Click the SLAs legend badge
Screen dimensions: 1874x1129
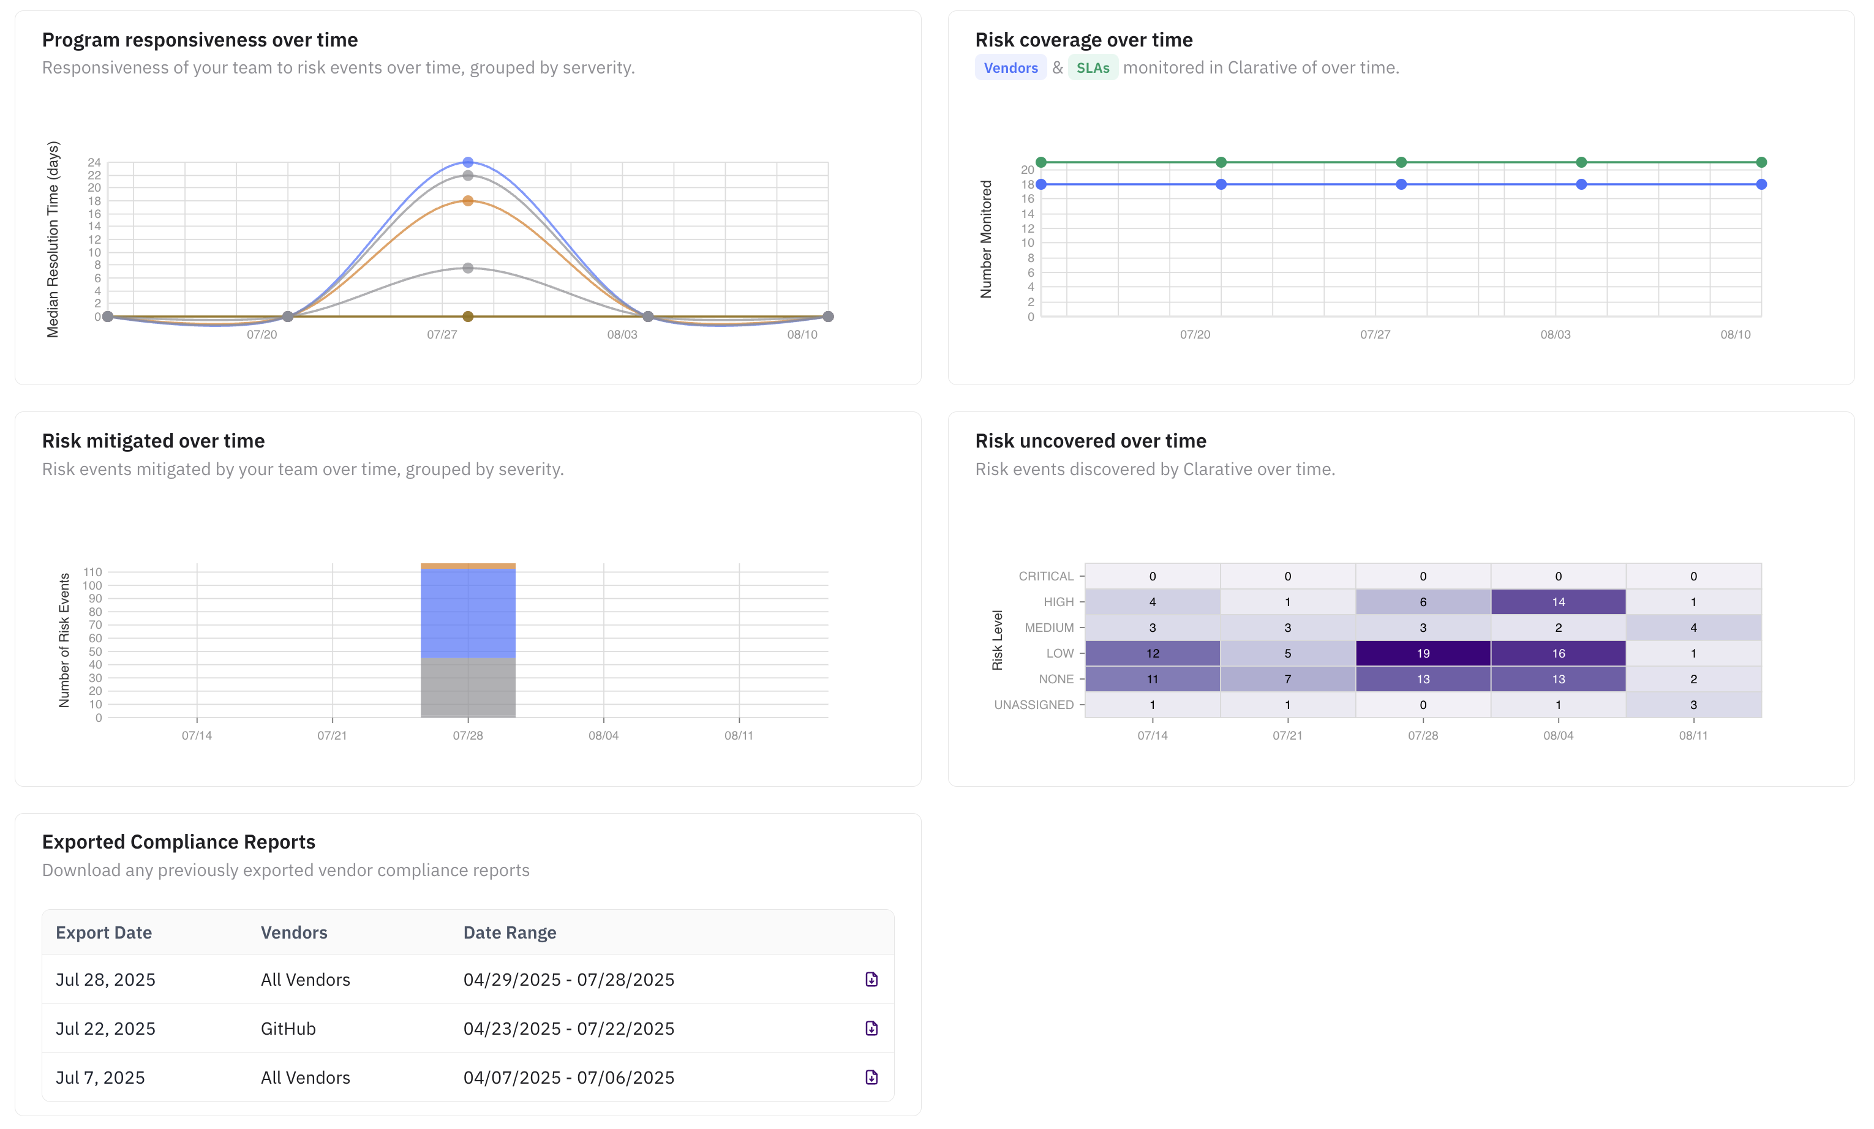(1093, 68)
